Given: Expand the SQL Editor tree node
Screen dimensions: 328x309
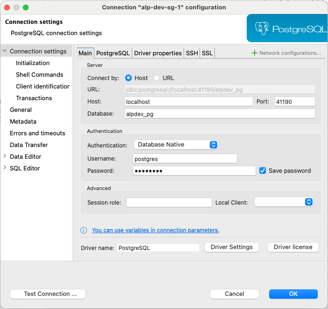Looking at the screenshot, I should 5,168.
